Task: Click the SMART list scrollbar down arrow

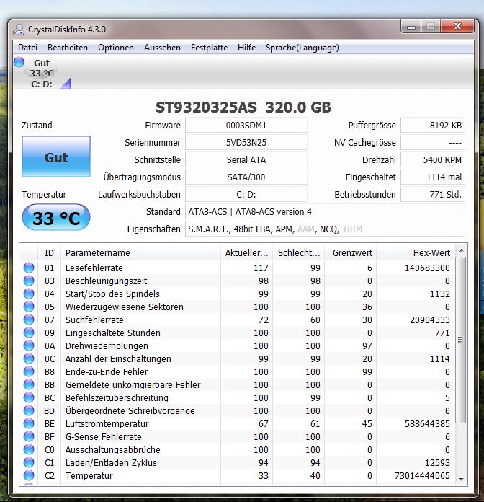Action: [x=461, y=479]
